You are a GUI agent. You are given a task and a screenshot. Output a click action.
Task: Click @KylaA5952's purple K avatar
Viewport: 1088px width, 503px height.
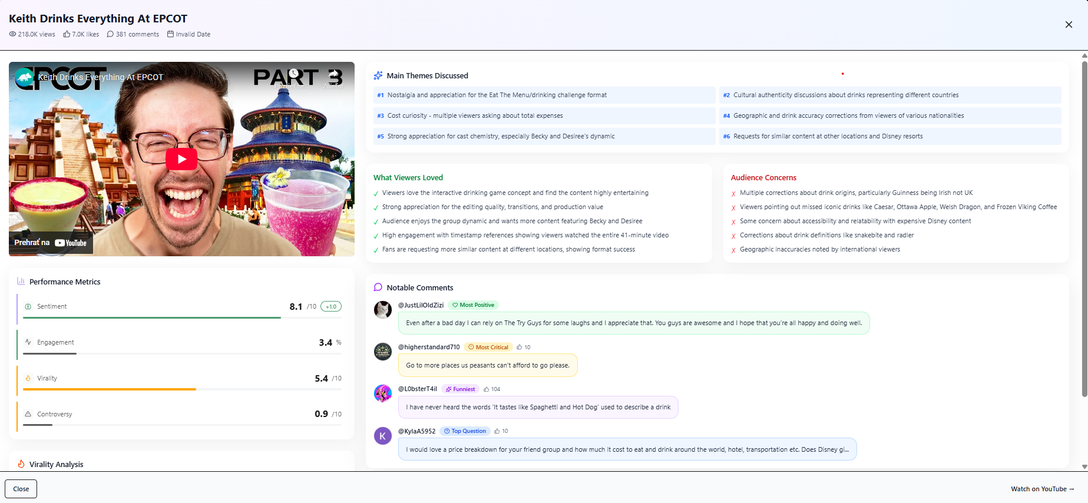[383, 436]
